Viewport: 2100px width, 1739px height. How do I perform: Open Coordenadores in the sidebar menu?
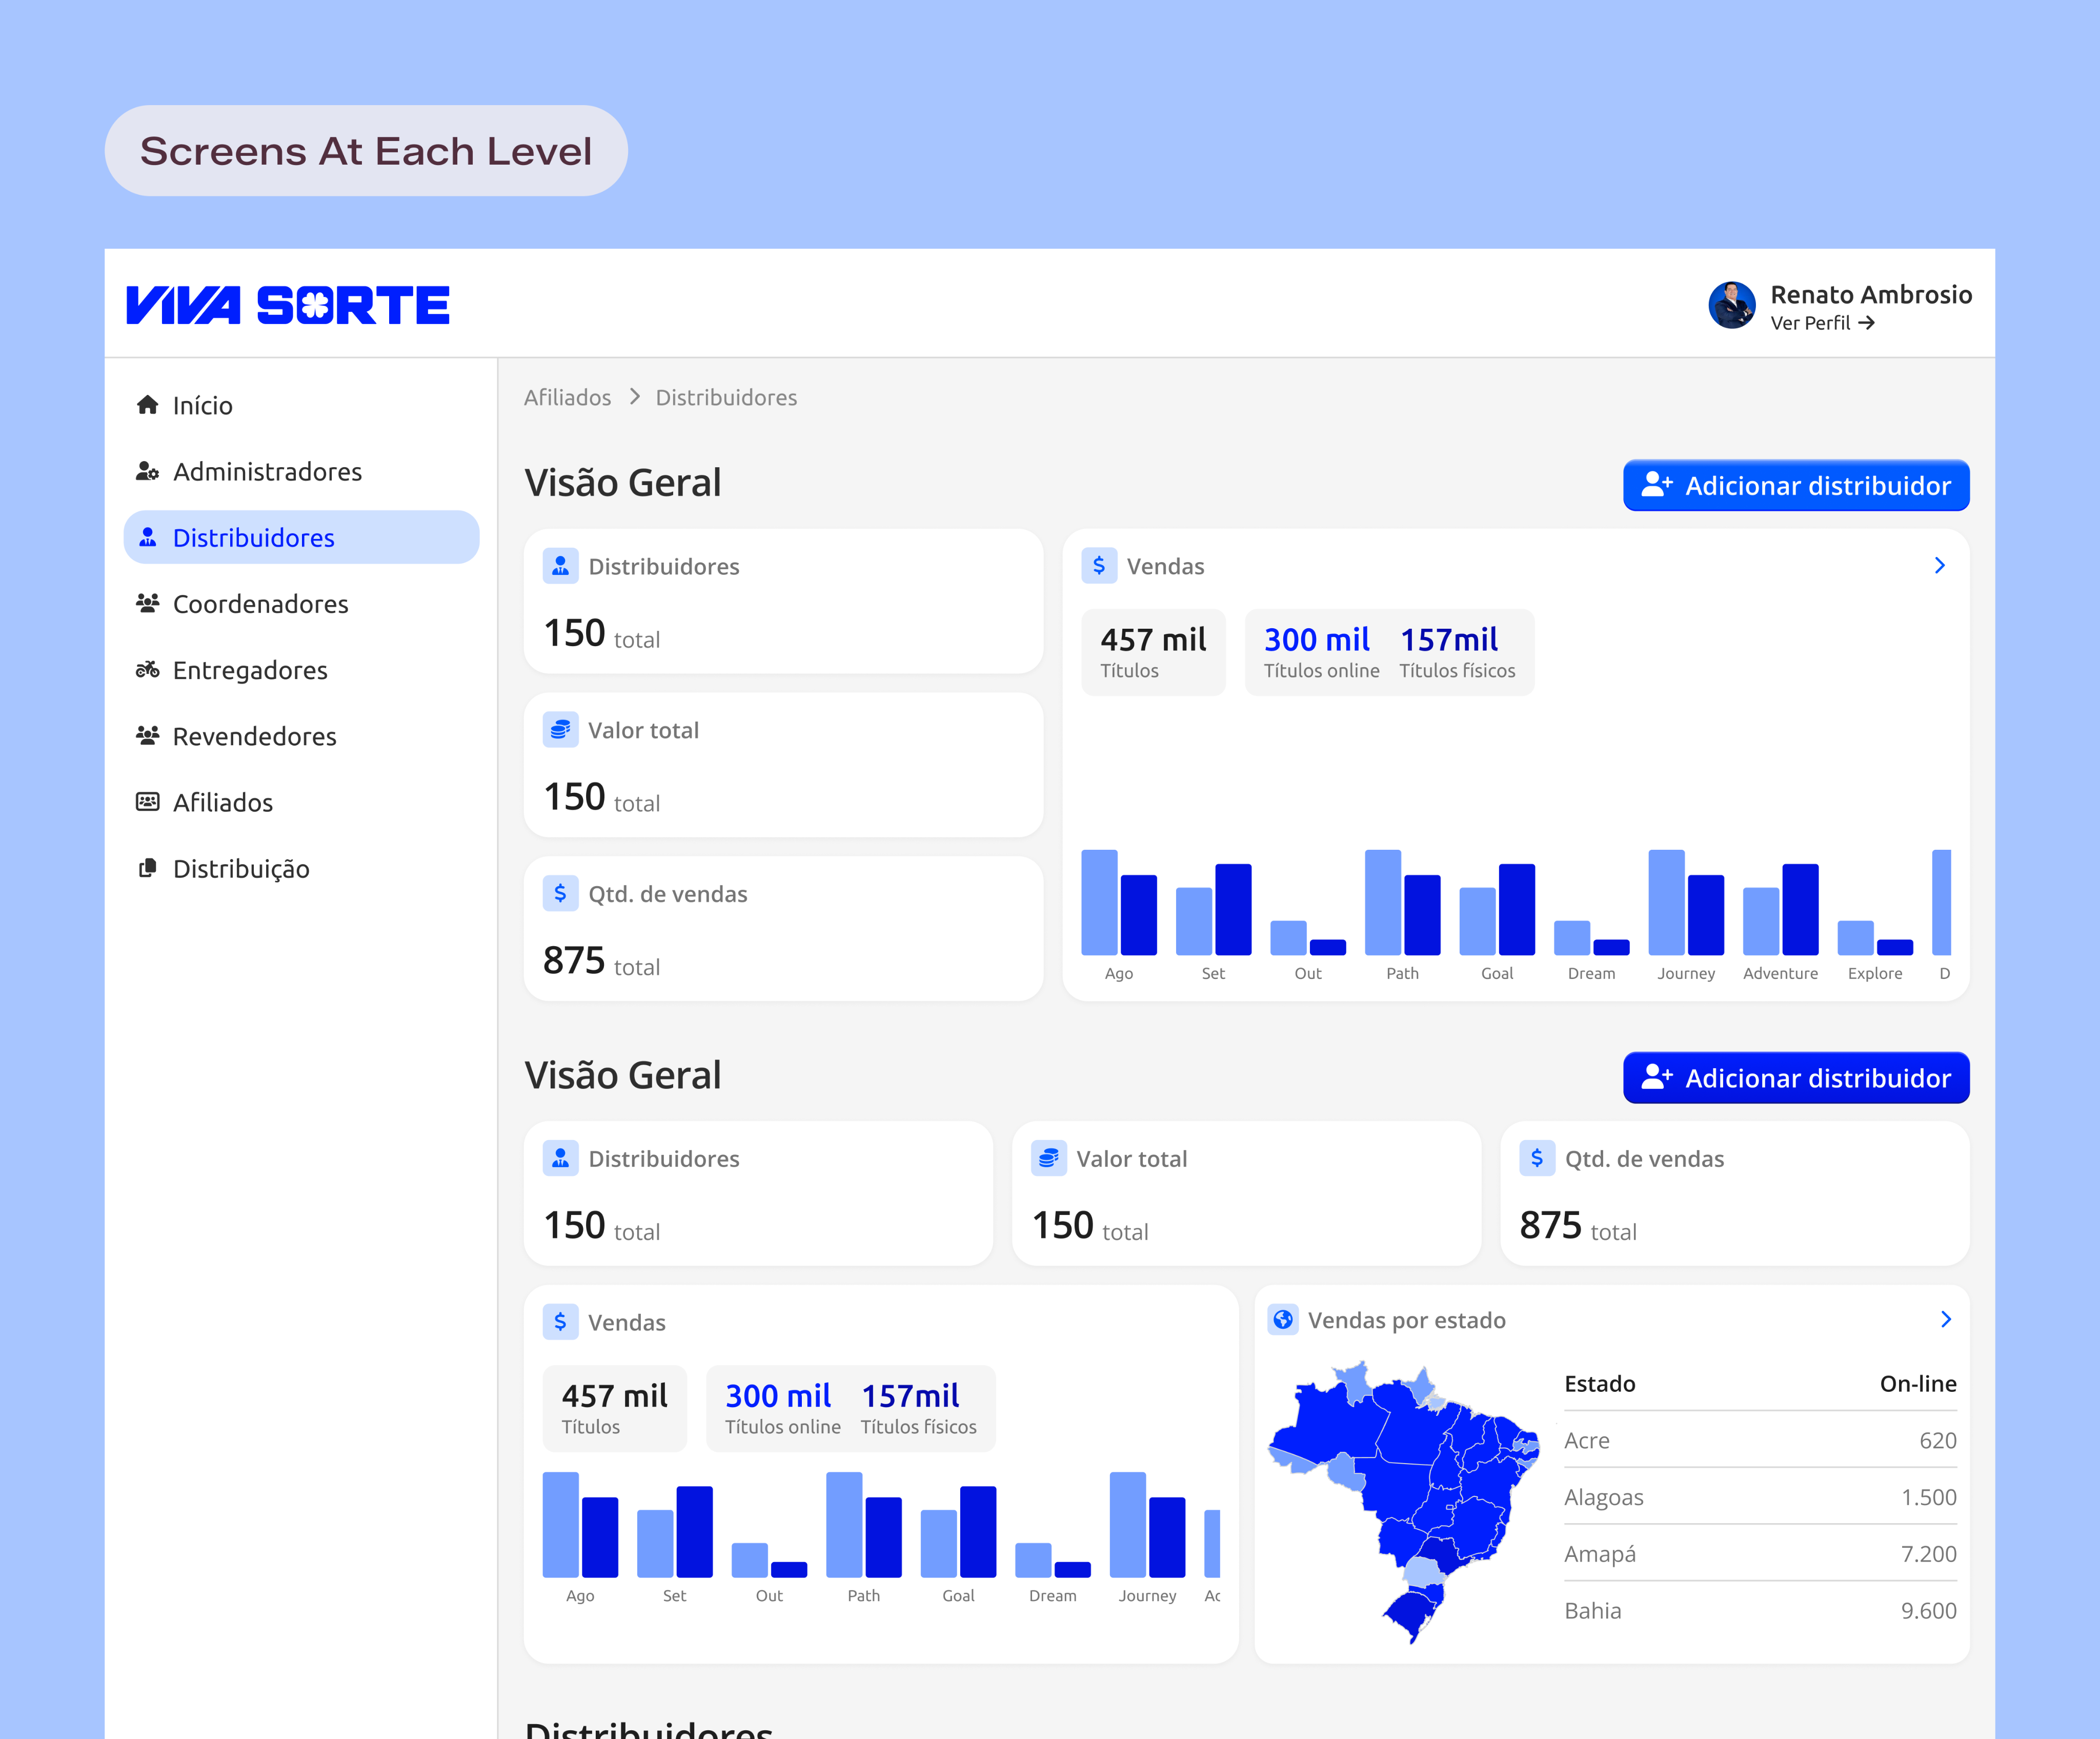301,603
